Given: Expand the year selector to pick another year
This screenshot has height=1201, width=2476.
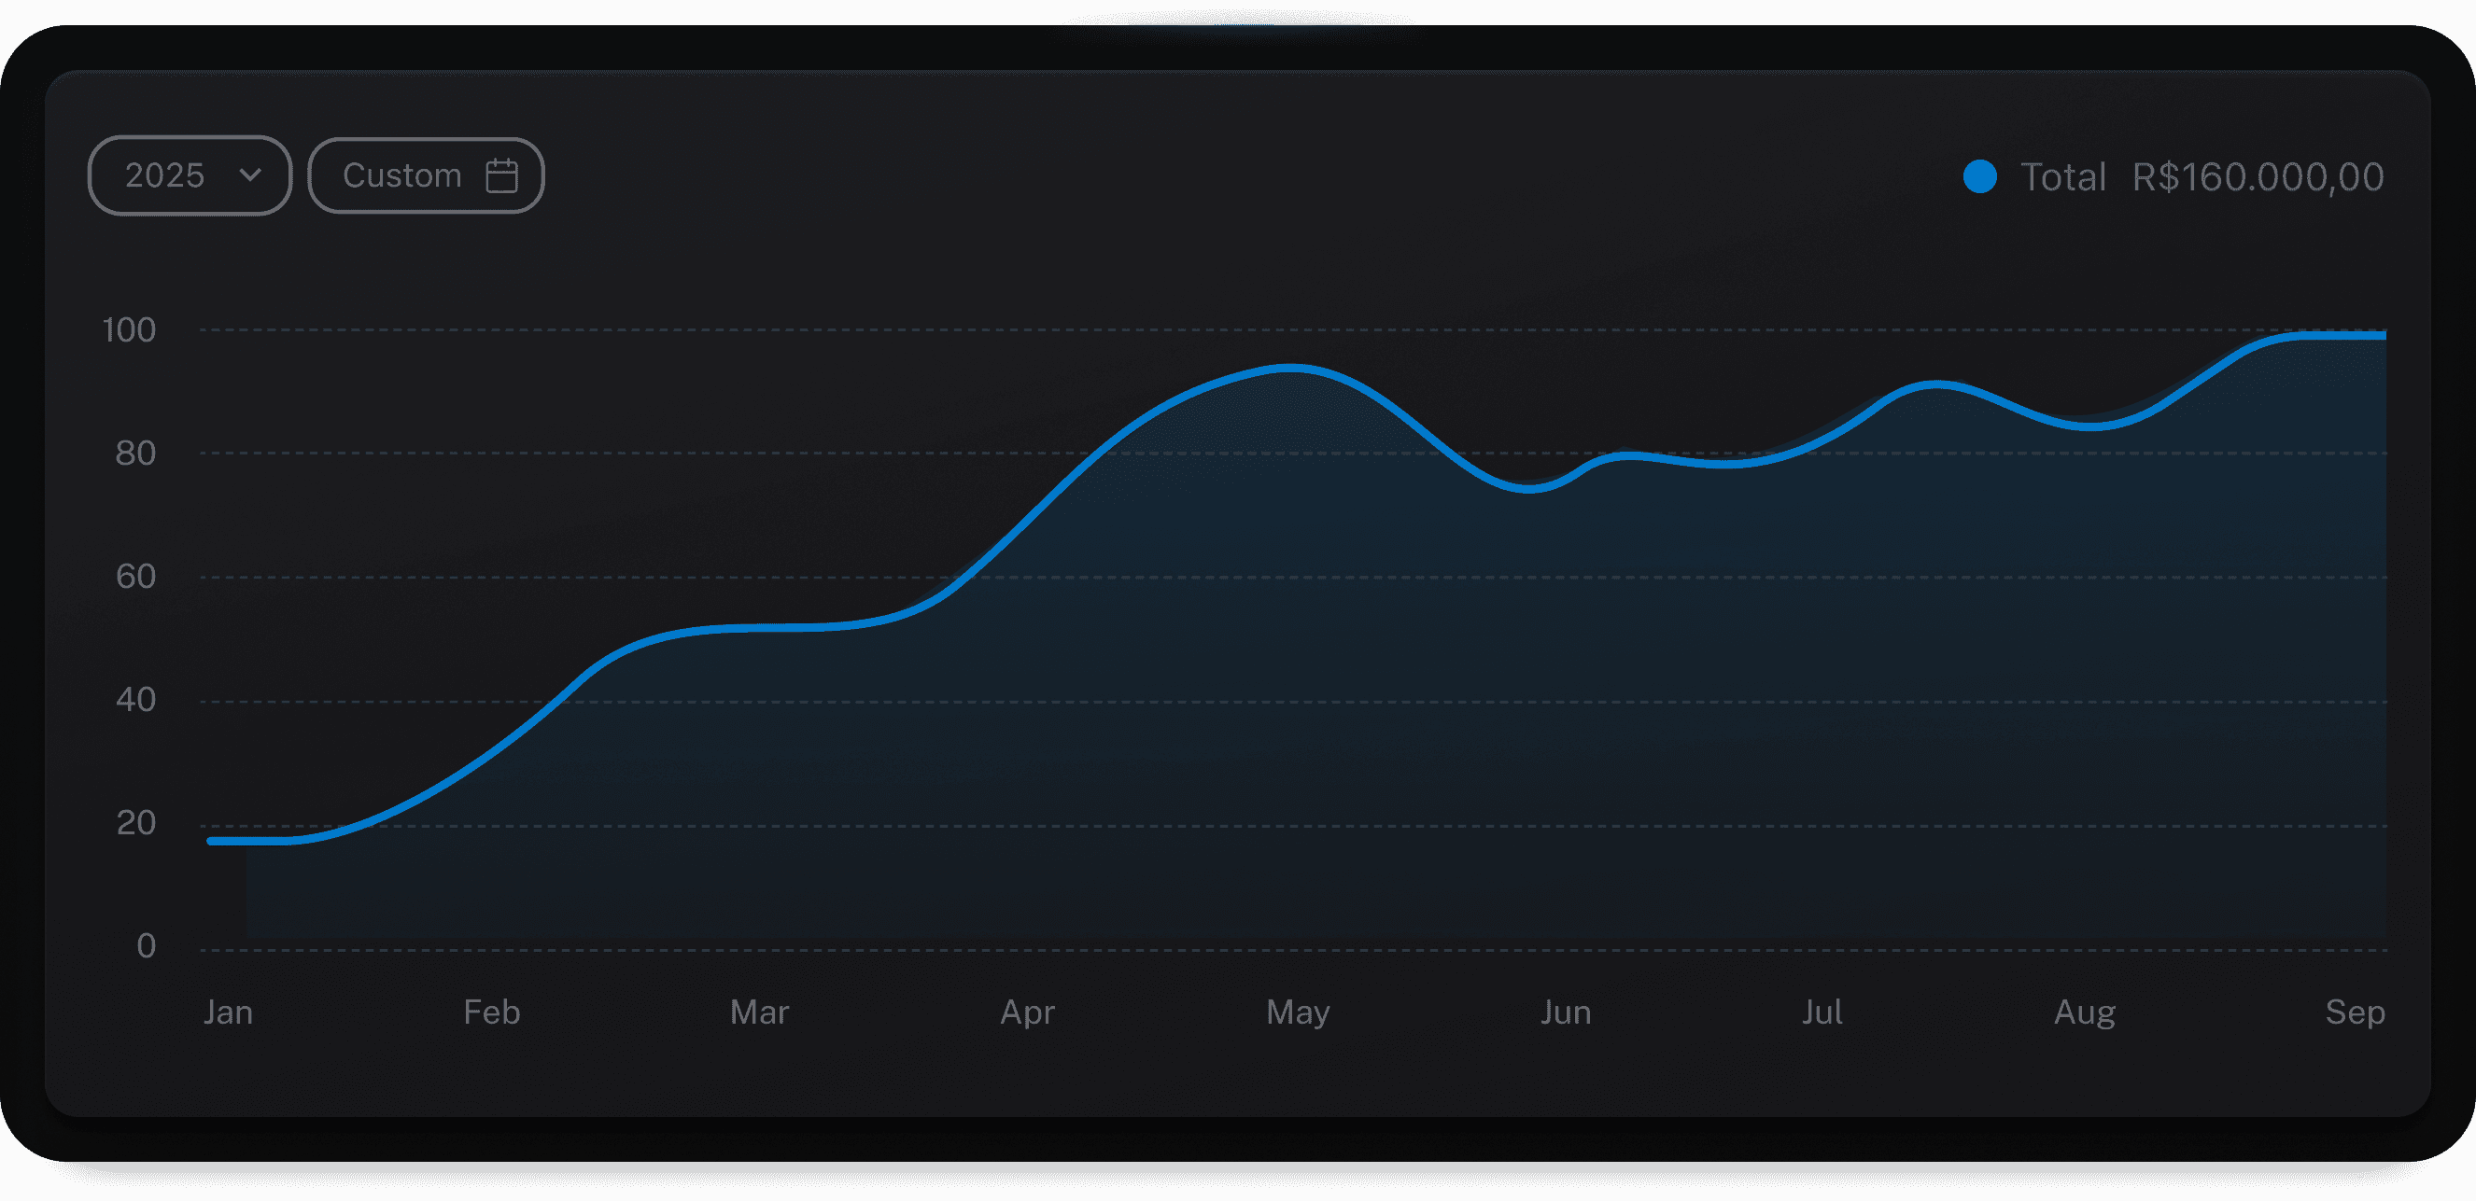Looking at the screenshot, I should (x=190, y=175).
